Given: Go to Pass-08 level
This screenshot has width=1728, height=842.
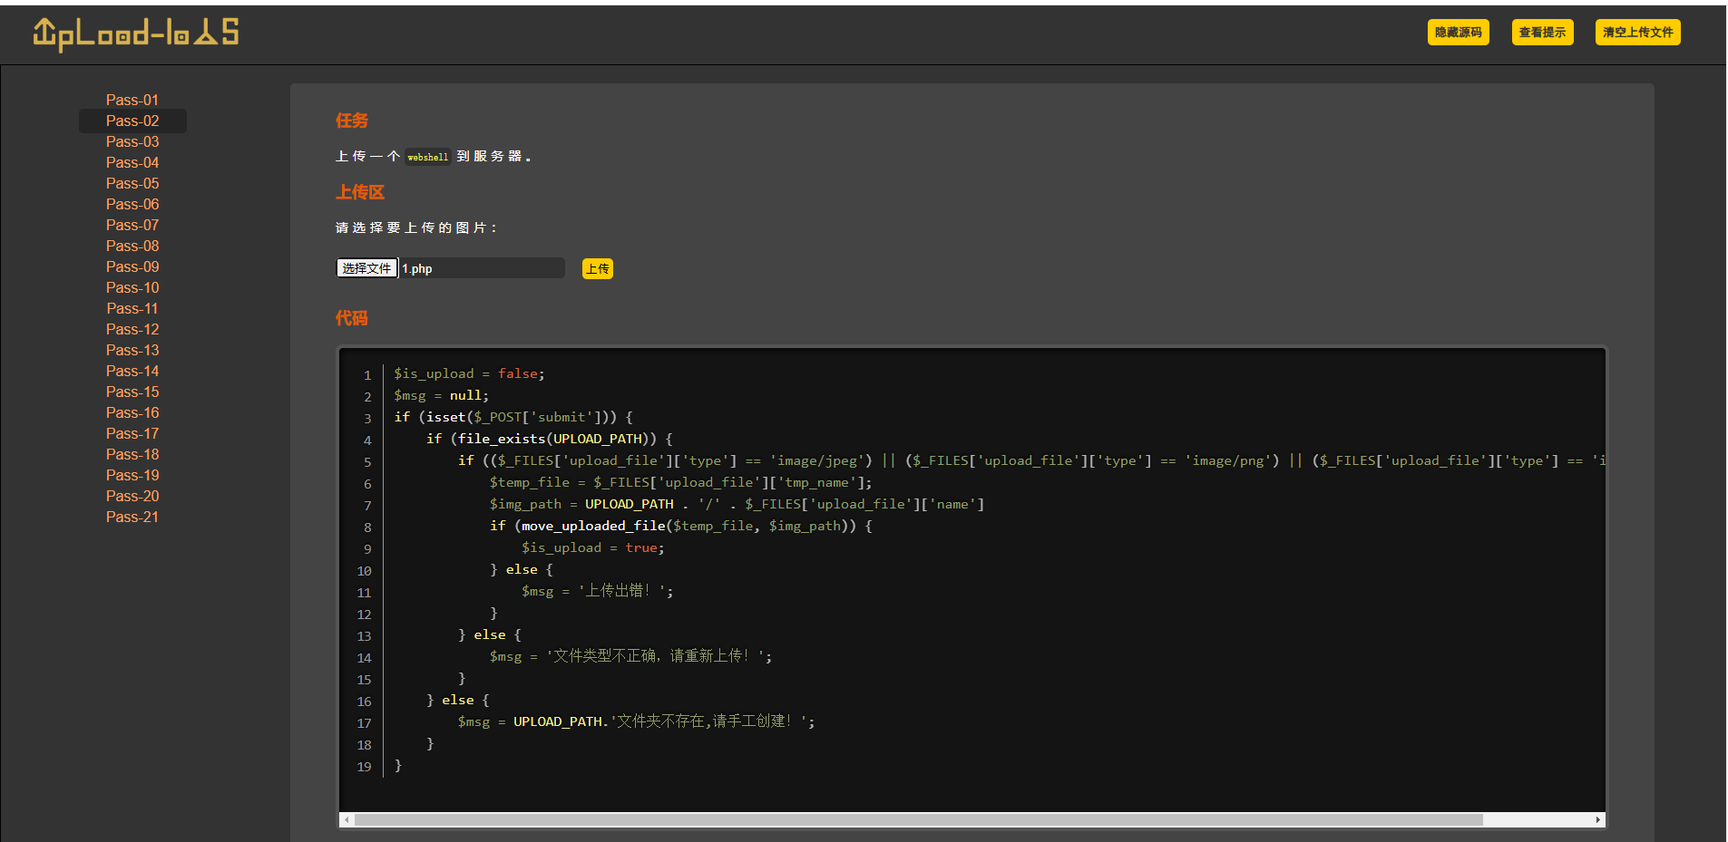Looking at the screenshot, I should click(132, 246).
